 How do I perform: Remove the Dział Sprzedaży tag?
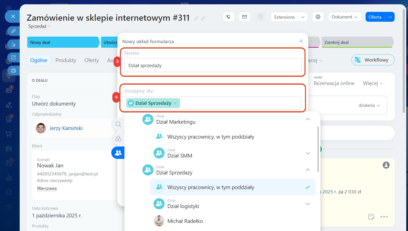pos(175,103)
